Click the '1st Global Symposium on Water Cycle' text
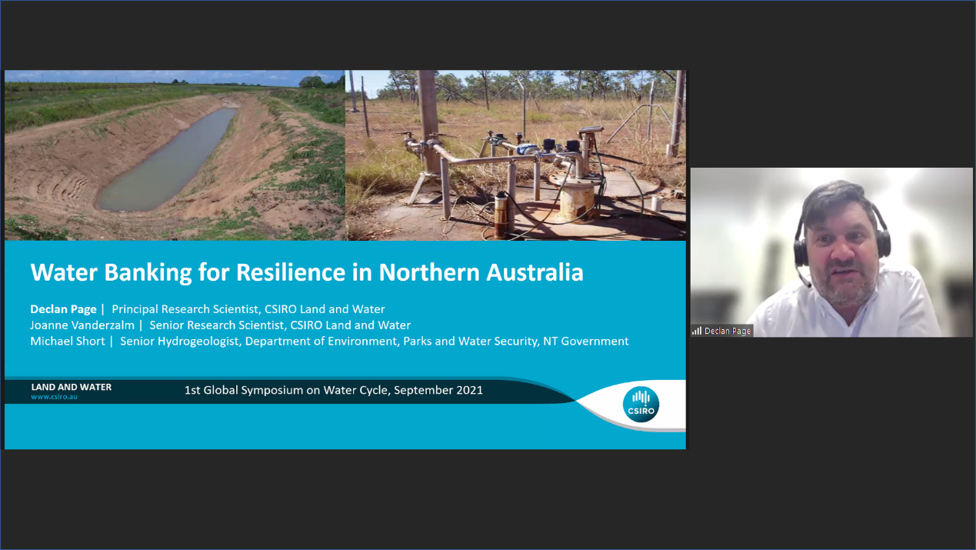 333,390
